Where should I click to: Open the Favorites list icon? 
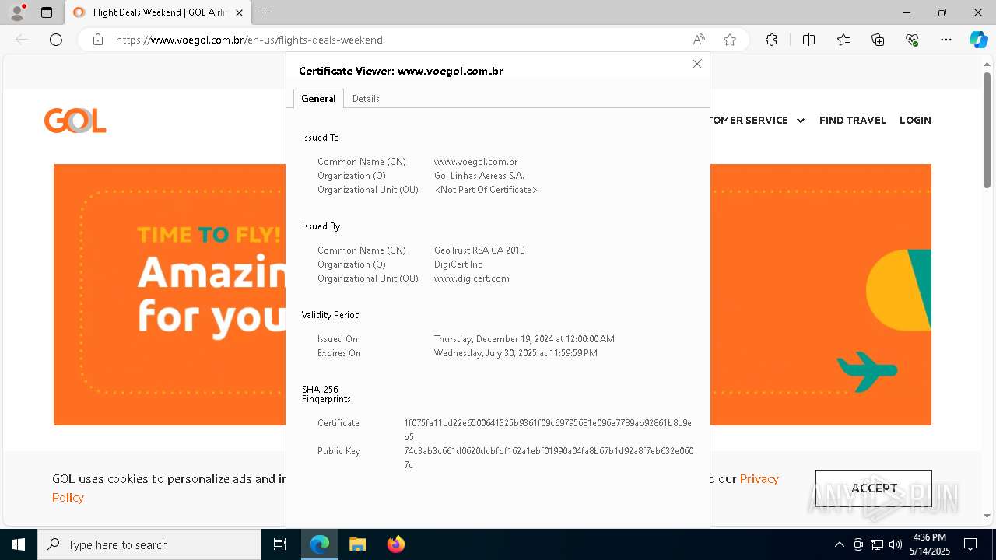(843, 40)
